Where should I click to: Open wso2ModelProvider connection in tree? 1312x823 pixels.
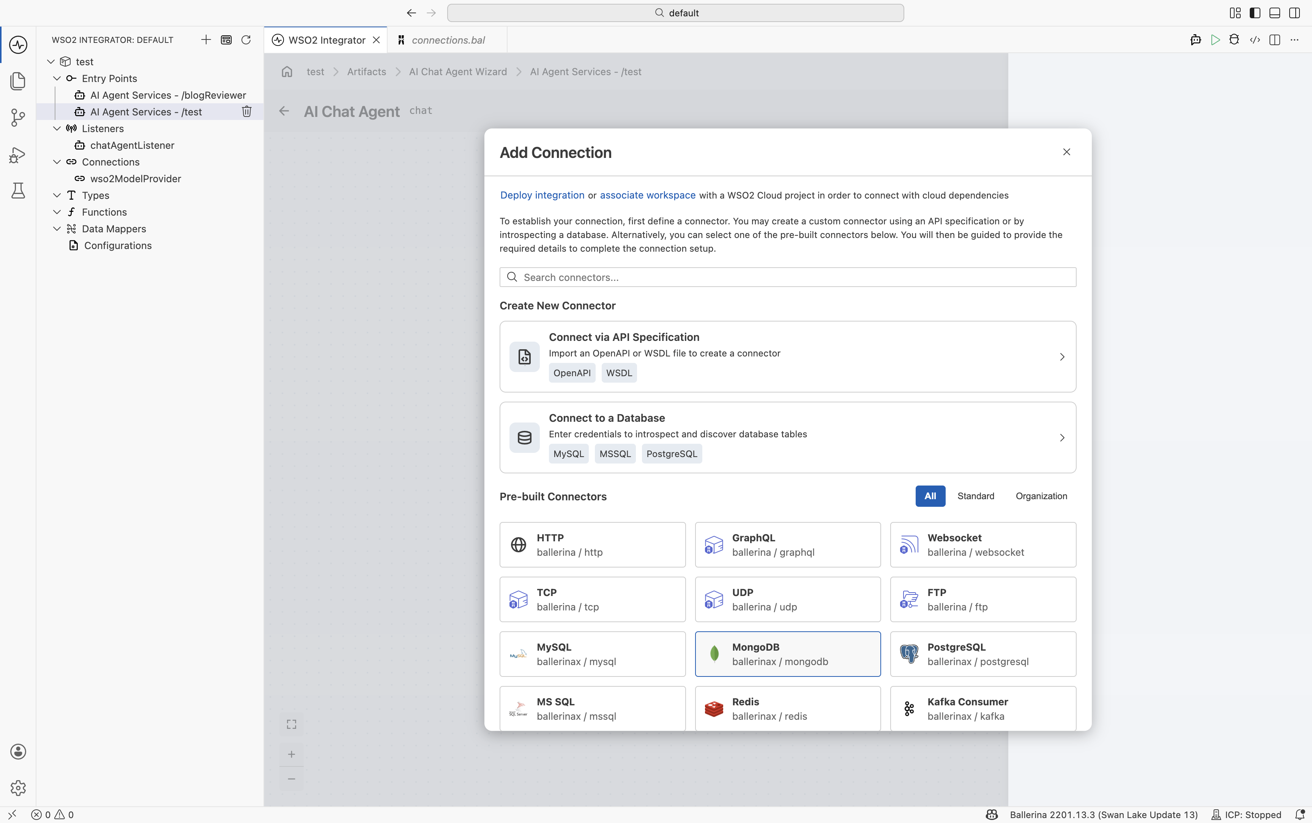pyautogui.click(x=136, y=178)
